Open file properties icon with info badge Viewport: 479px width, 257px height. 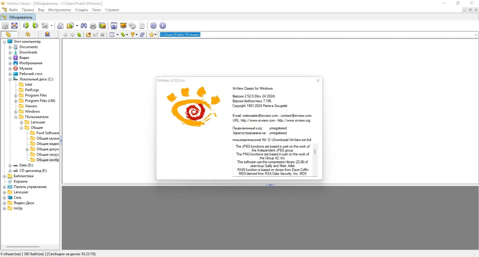(60, 26)
